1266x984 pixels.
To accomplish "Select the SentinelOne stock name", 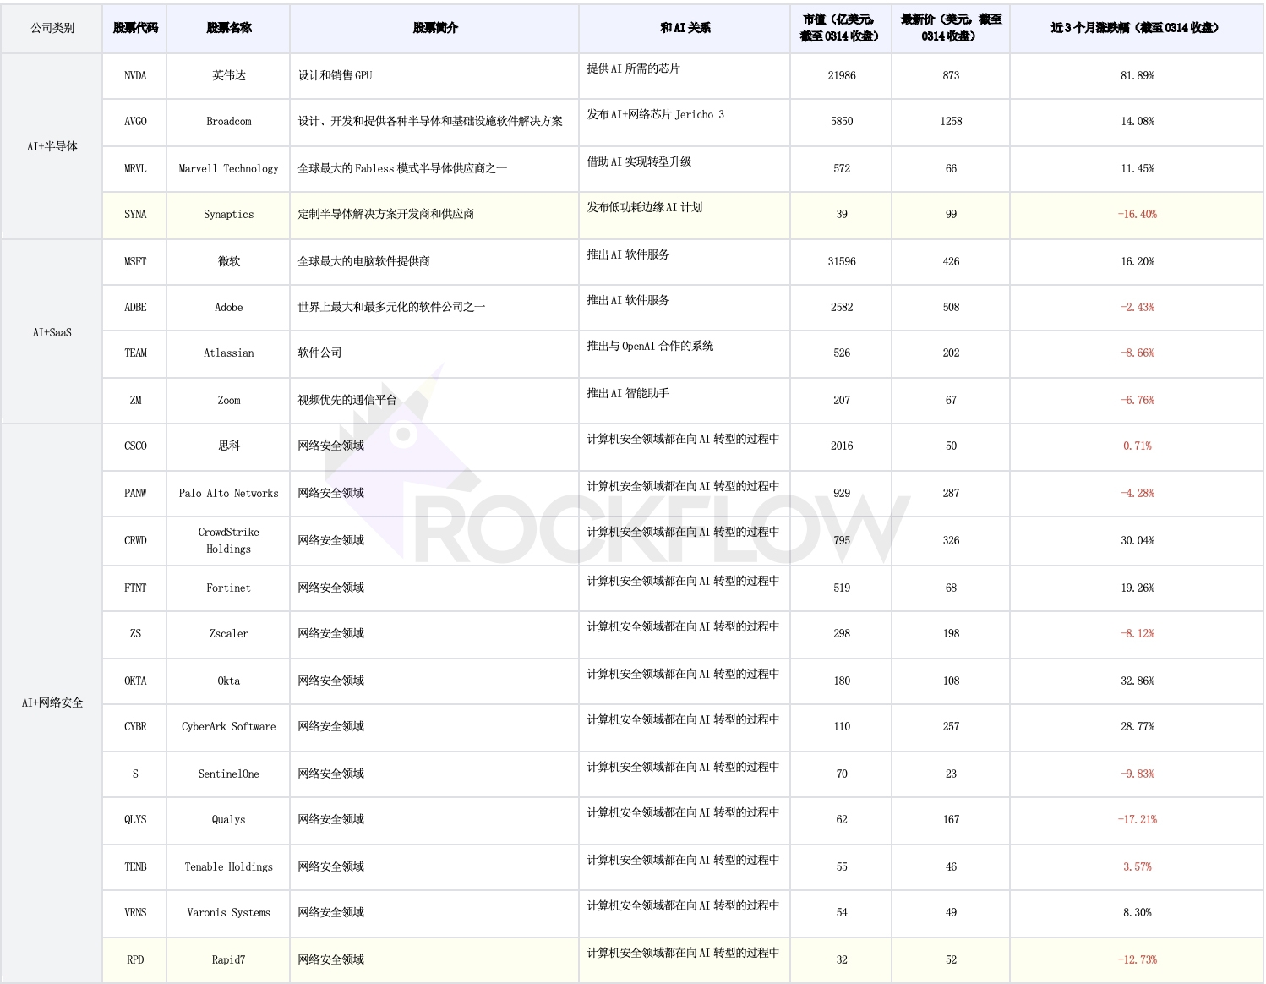I will click(x=229, y=774).
